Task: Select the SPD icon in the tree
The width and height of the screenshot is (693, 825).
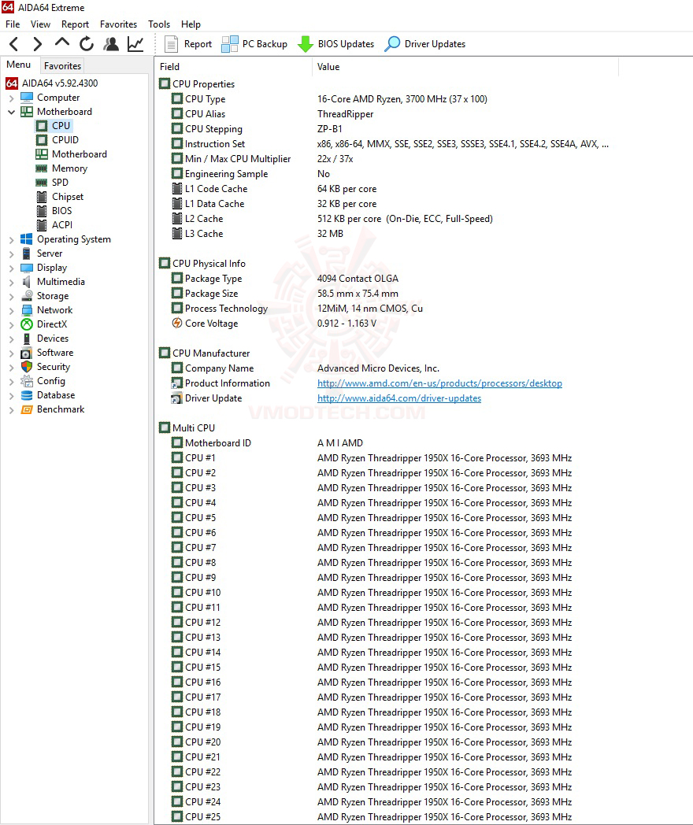Action: click(x=42, y=183)
